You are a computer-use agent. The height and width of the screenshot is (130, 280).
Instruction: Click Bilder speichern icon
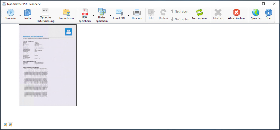click(x=102, y=12)
